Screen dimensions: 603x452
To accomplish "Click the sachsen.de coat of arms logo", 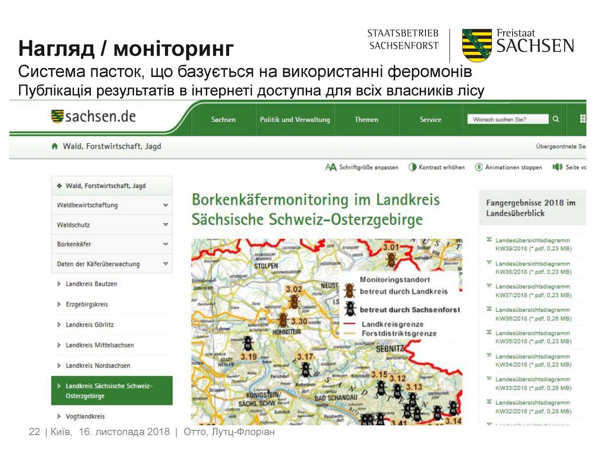I will pyautogui.click(x=57, y=116).
